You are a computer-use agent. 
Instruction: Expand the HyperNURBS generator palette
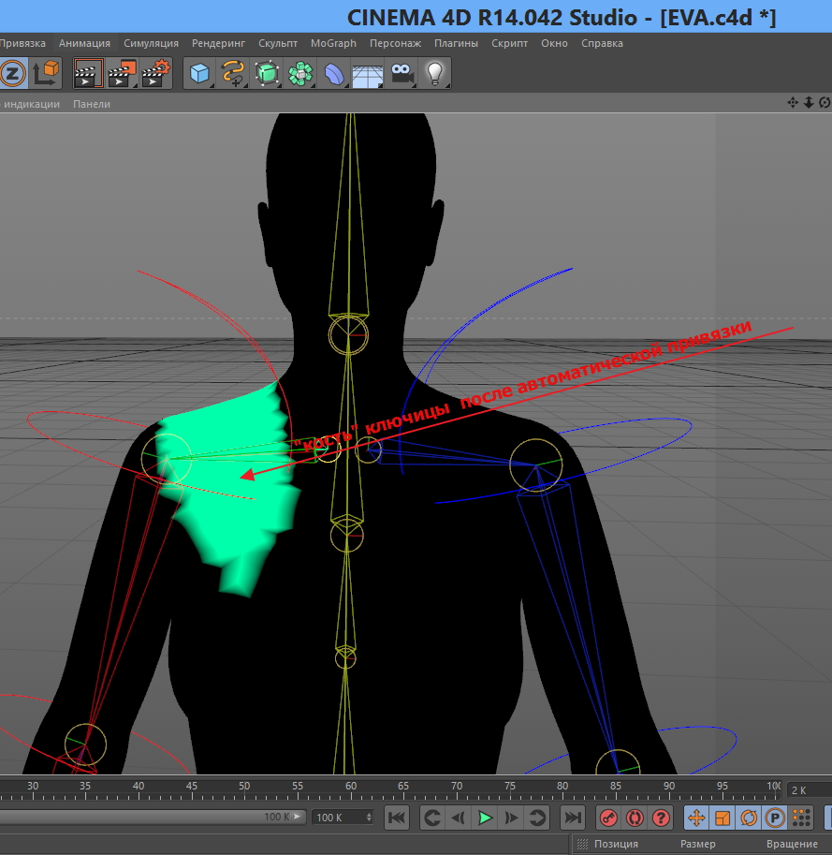pos(268,73)
